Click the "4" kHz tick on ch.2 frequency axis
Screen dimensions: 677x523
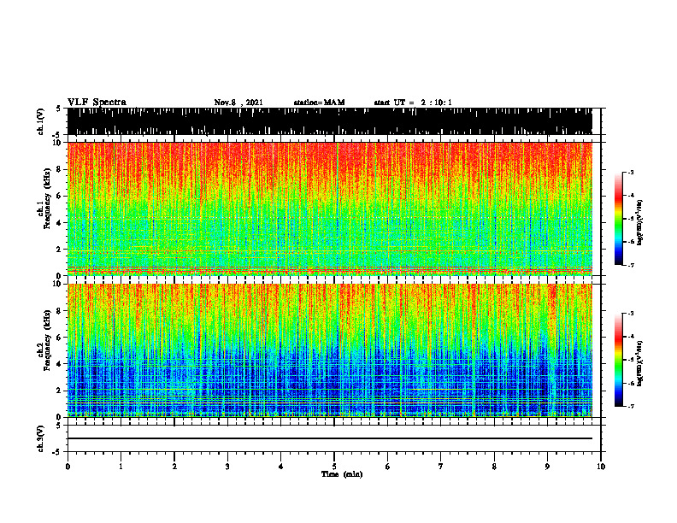(x=59, y=364)
